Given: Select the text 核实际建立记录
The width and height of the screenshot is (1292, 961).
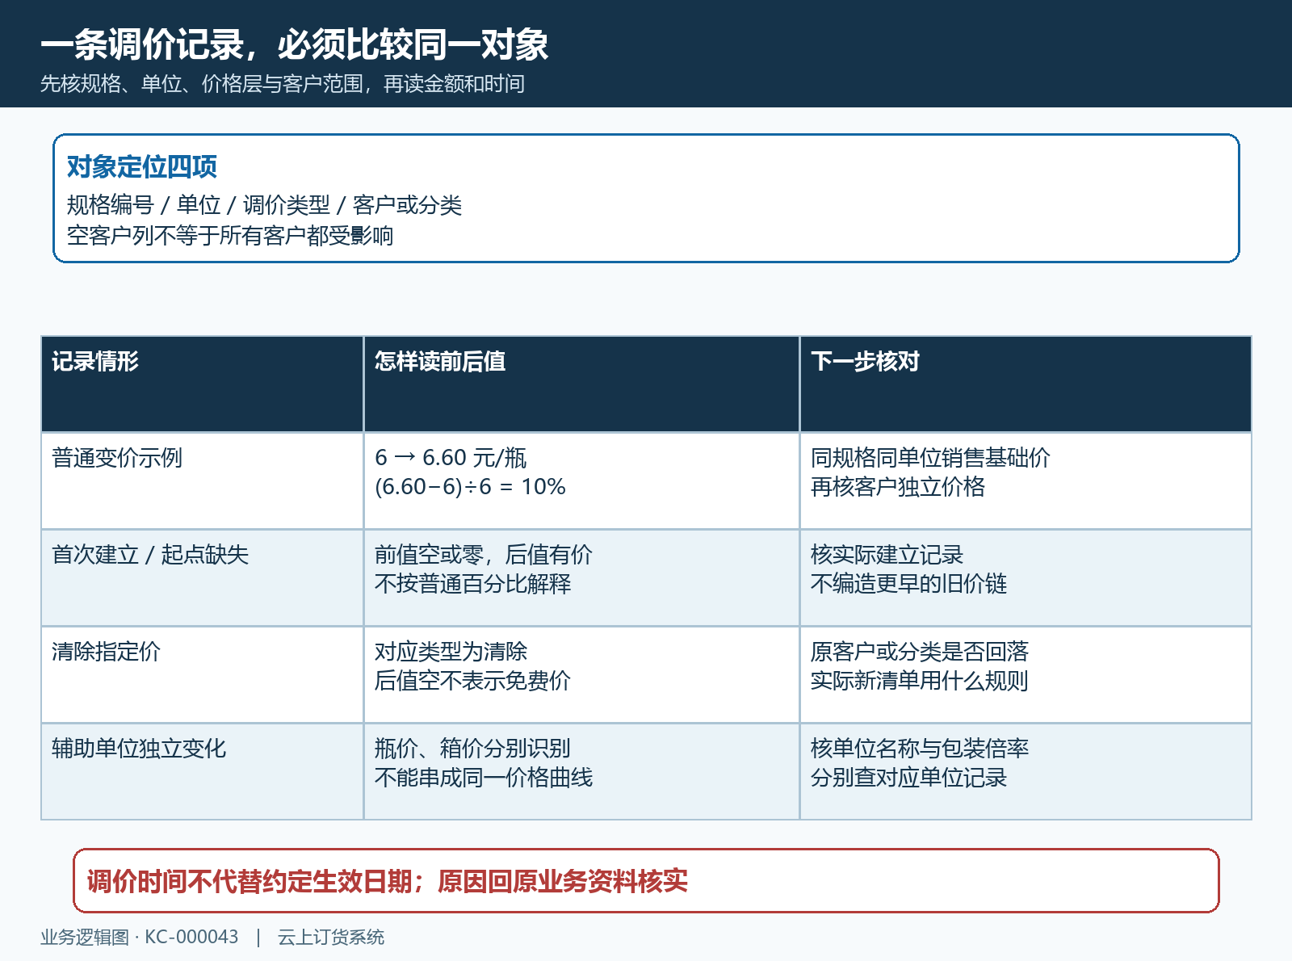Looking at the screenshot, I should pos(887,555).
